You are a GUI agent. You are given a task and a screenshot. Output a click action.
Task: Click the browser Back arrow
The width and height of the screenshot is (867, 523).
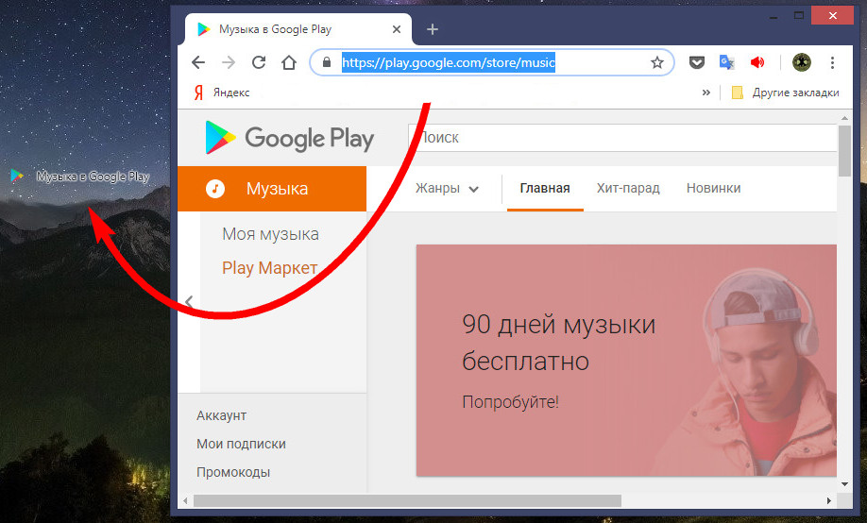coord(198,62)
